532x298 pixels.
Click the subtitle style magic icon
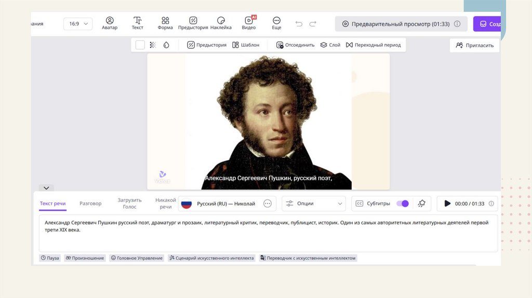421,204
